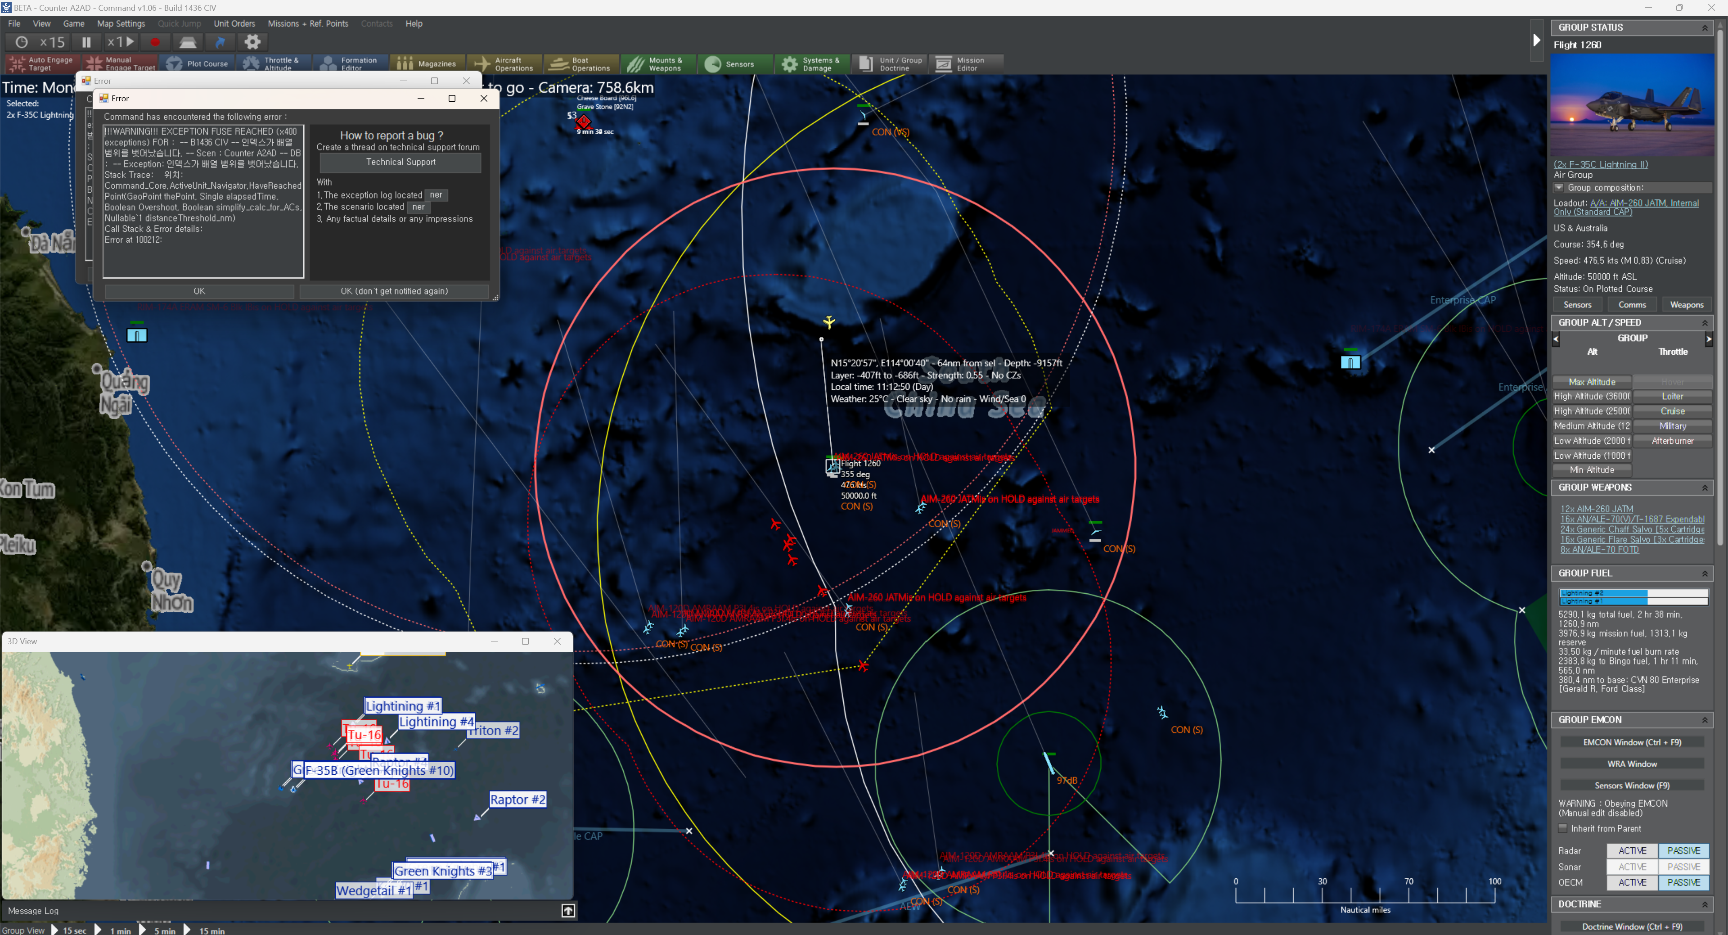Click Manual Engage Target in the toolbar
1728x935 pixels.
[121, 64]
